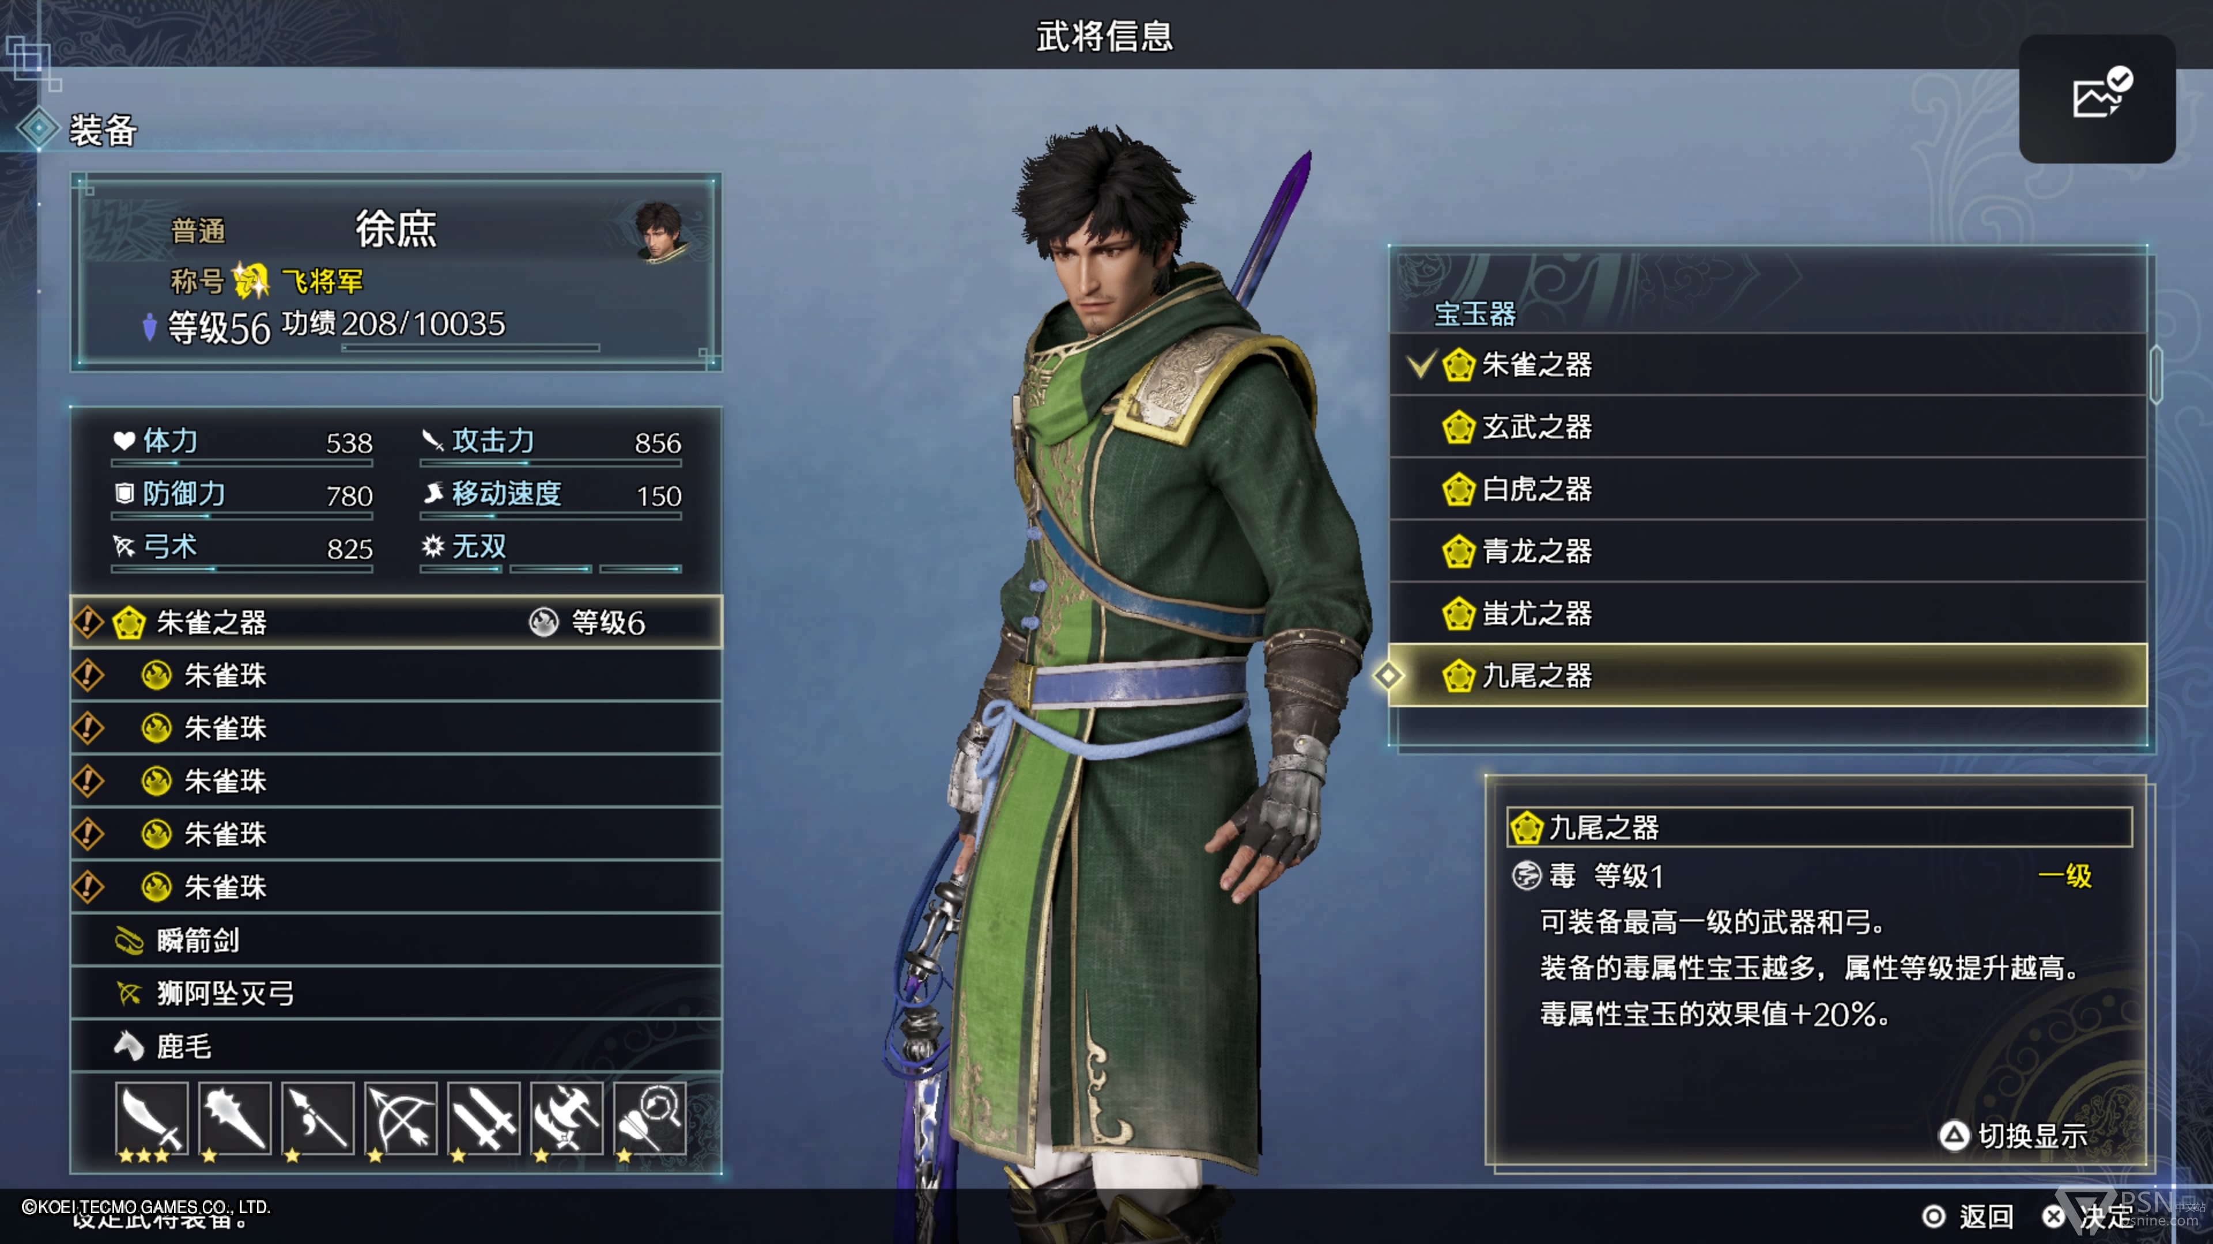The width and height of the screenshot is (2213, 1244).
Task: Select the spear weapon icon
Action: (318, 1118)
